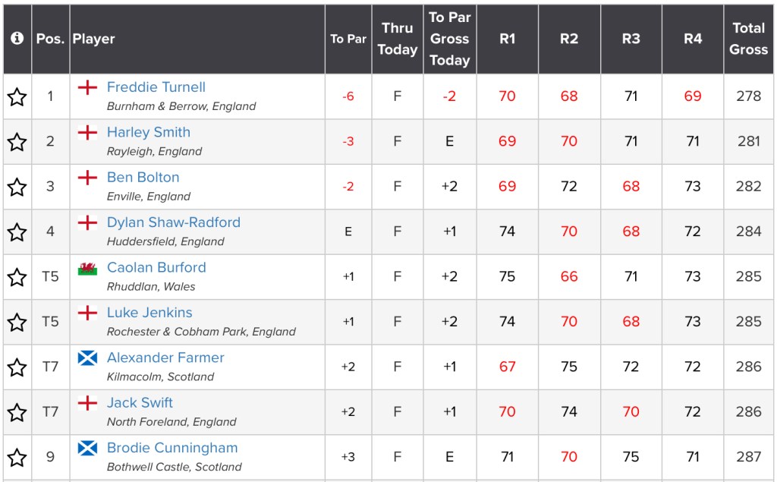Mark Alexander Farmer with the star
The width and height of the screenshot is (777, 482).
17,367
